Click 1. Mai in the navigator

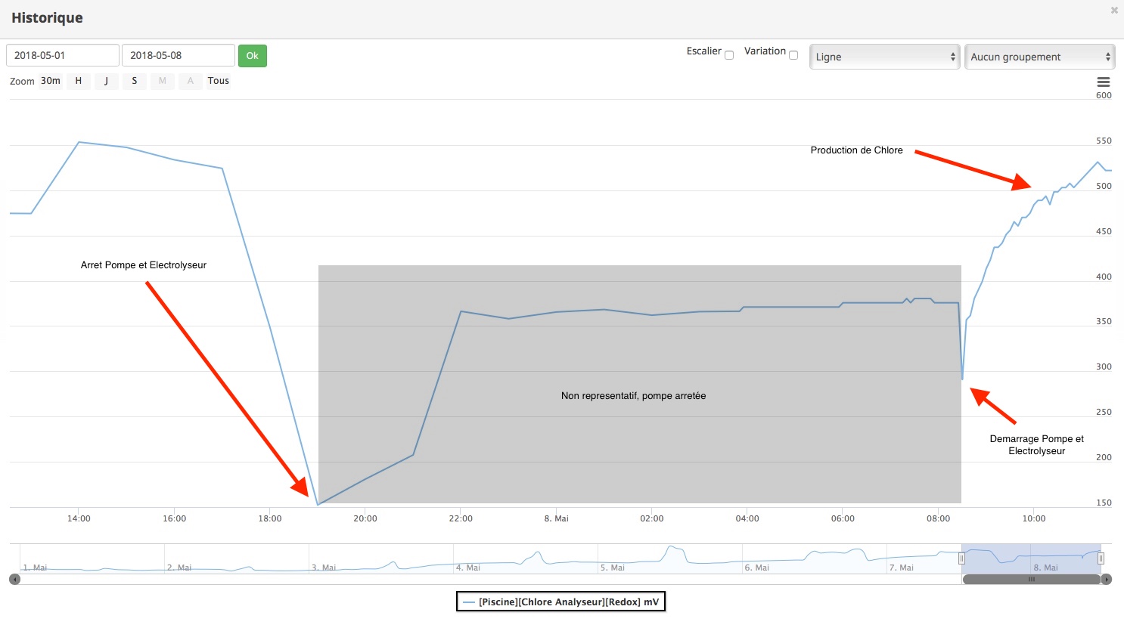pyautogui.click(x=35, y=568)
